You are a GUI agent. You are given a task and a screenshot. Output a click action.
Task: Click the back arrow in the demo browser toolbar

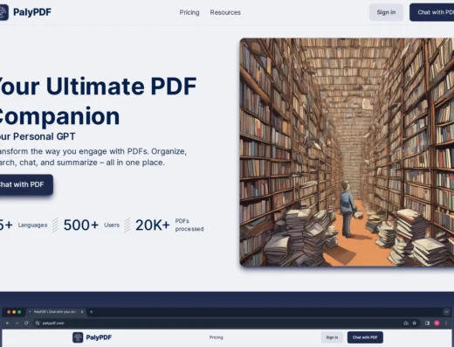coord(8,323)
